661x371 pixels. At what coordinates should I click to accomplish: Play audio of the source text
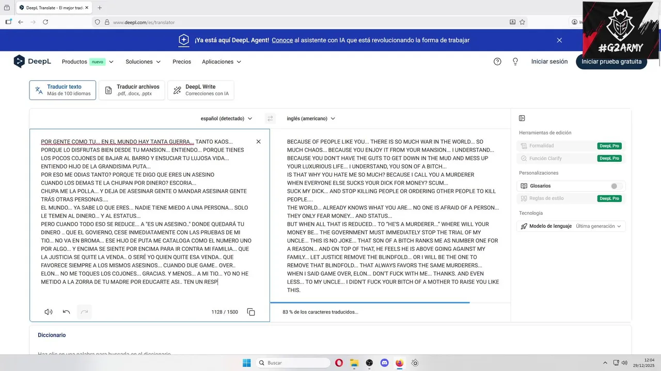pos(49,312)
